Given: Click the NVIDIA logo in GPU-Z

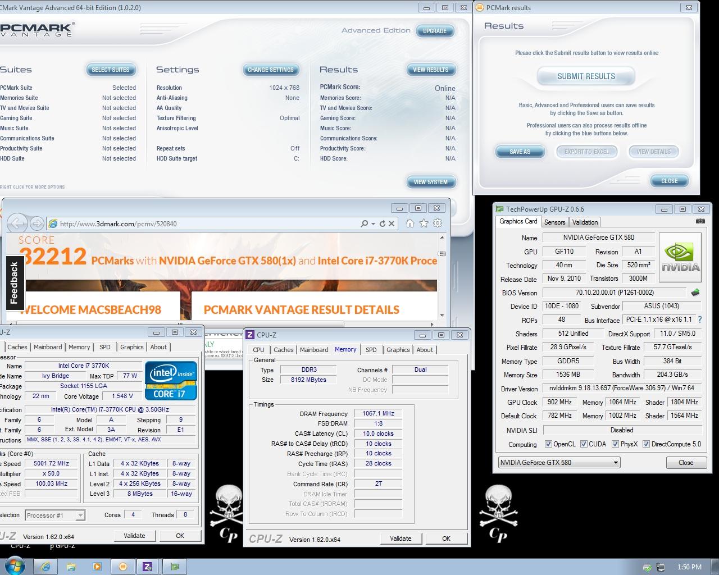Looking at the screenshot, I should pyautogui.click(x=680, y=257).
